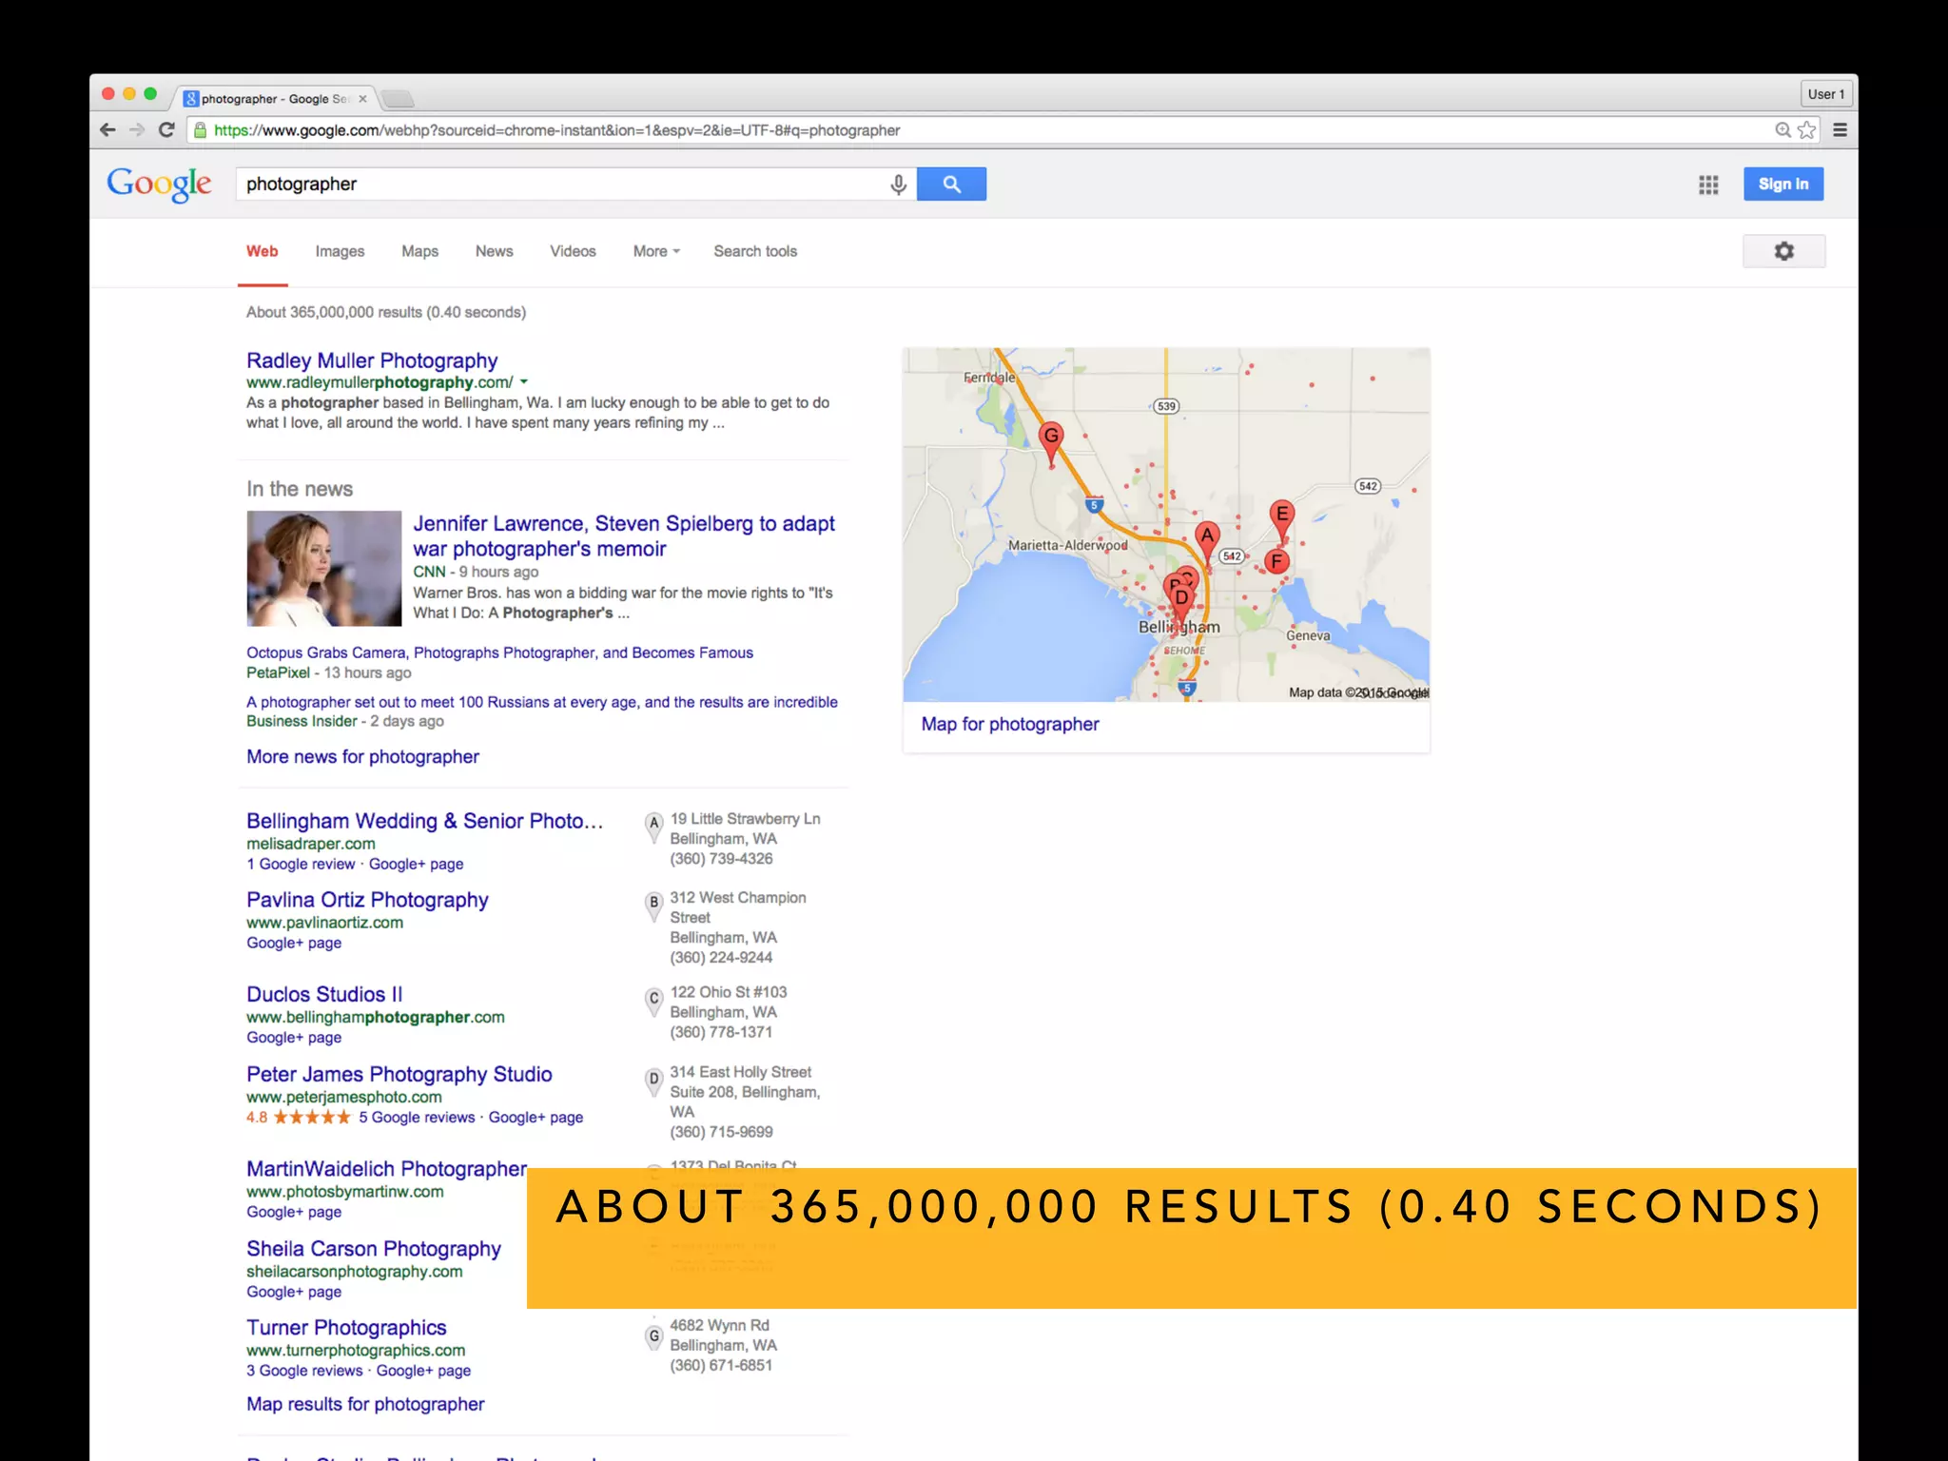Viewport: 1948px width, 1461px height.
Task: Click 3 Google reviews for Turner Photographics
Action: [304, 1371]
